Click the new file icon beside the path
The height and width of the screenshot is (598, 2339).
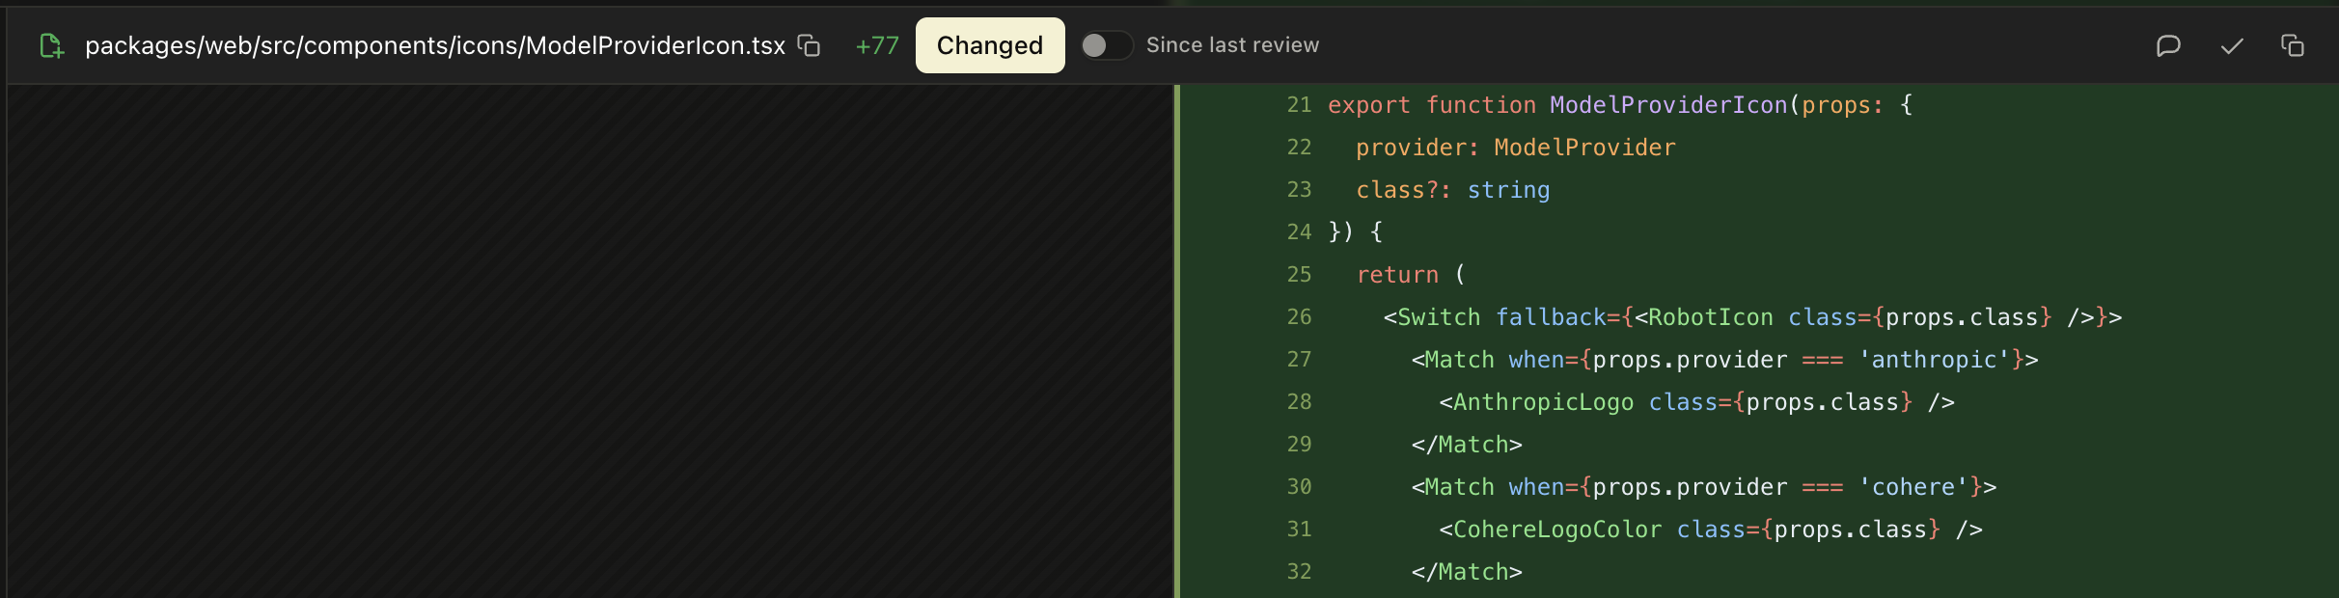[51, 45]
